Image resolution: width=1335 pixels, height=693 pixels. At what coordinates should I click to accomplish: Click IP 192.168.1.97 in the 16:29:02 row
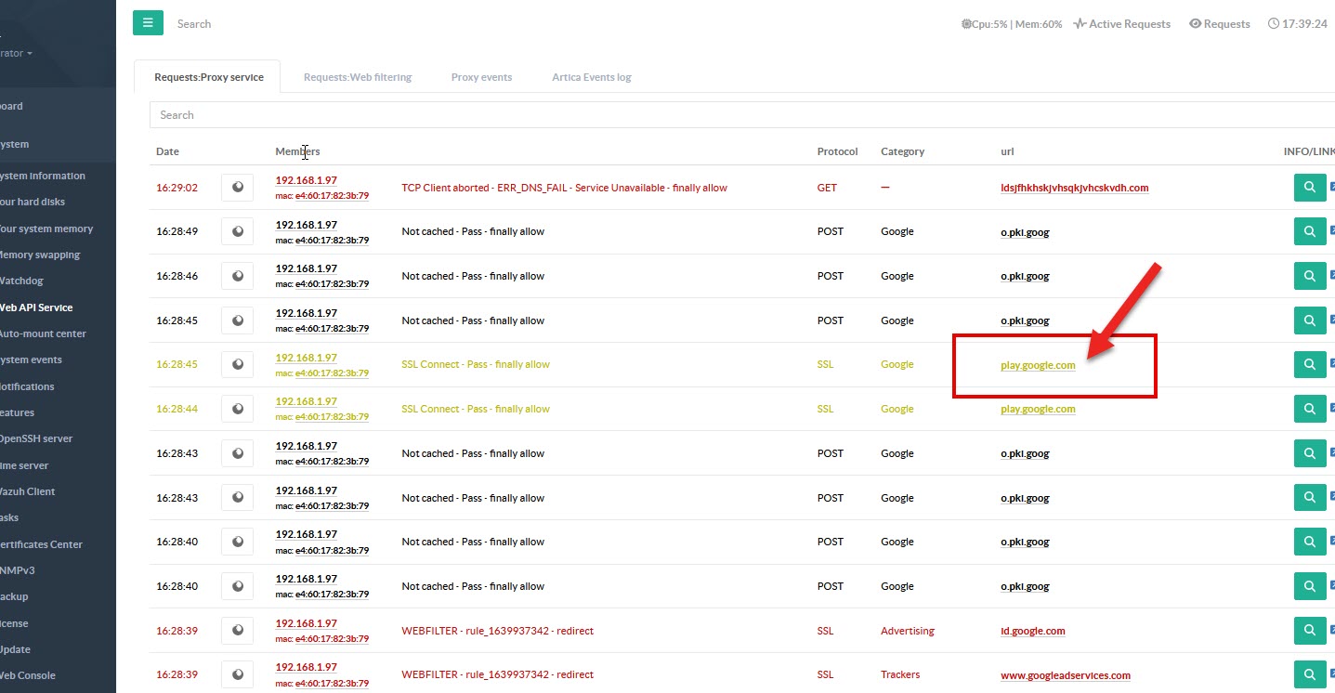click(x=306, y=180)
